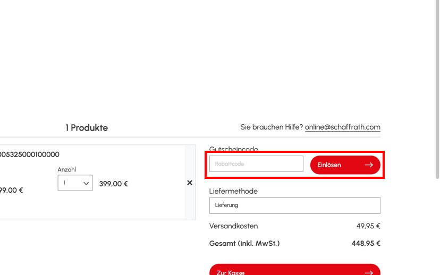Click the Zur Kasse button
Screen dimensions: 440x275
tap(294, 270)
